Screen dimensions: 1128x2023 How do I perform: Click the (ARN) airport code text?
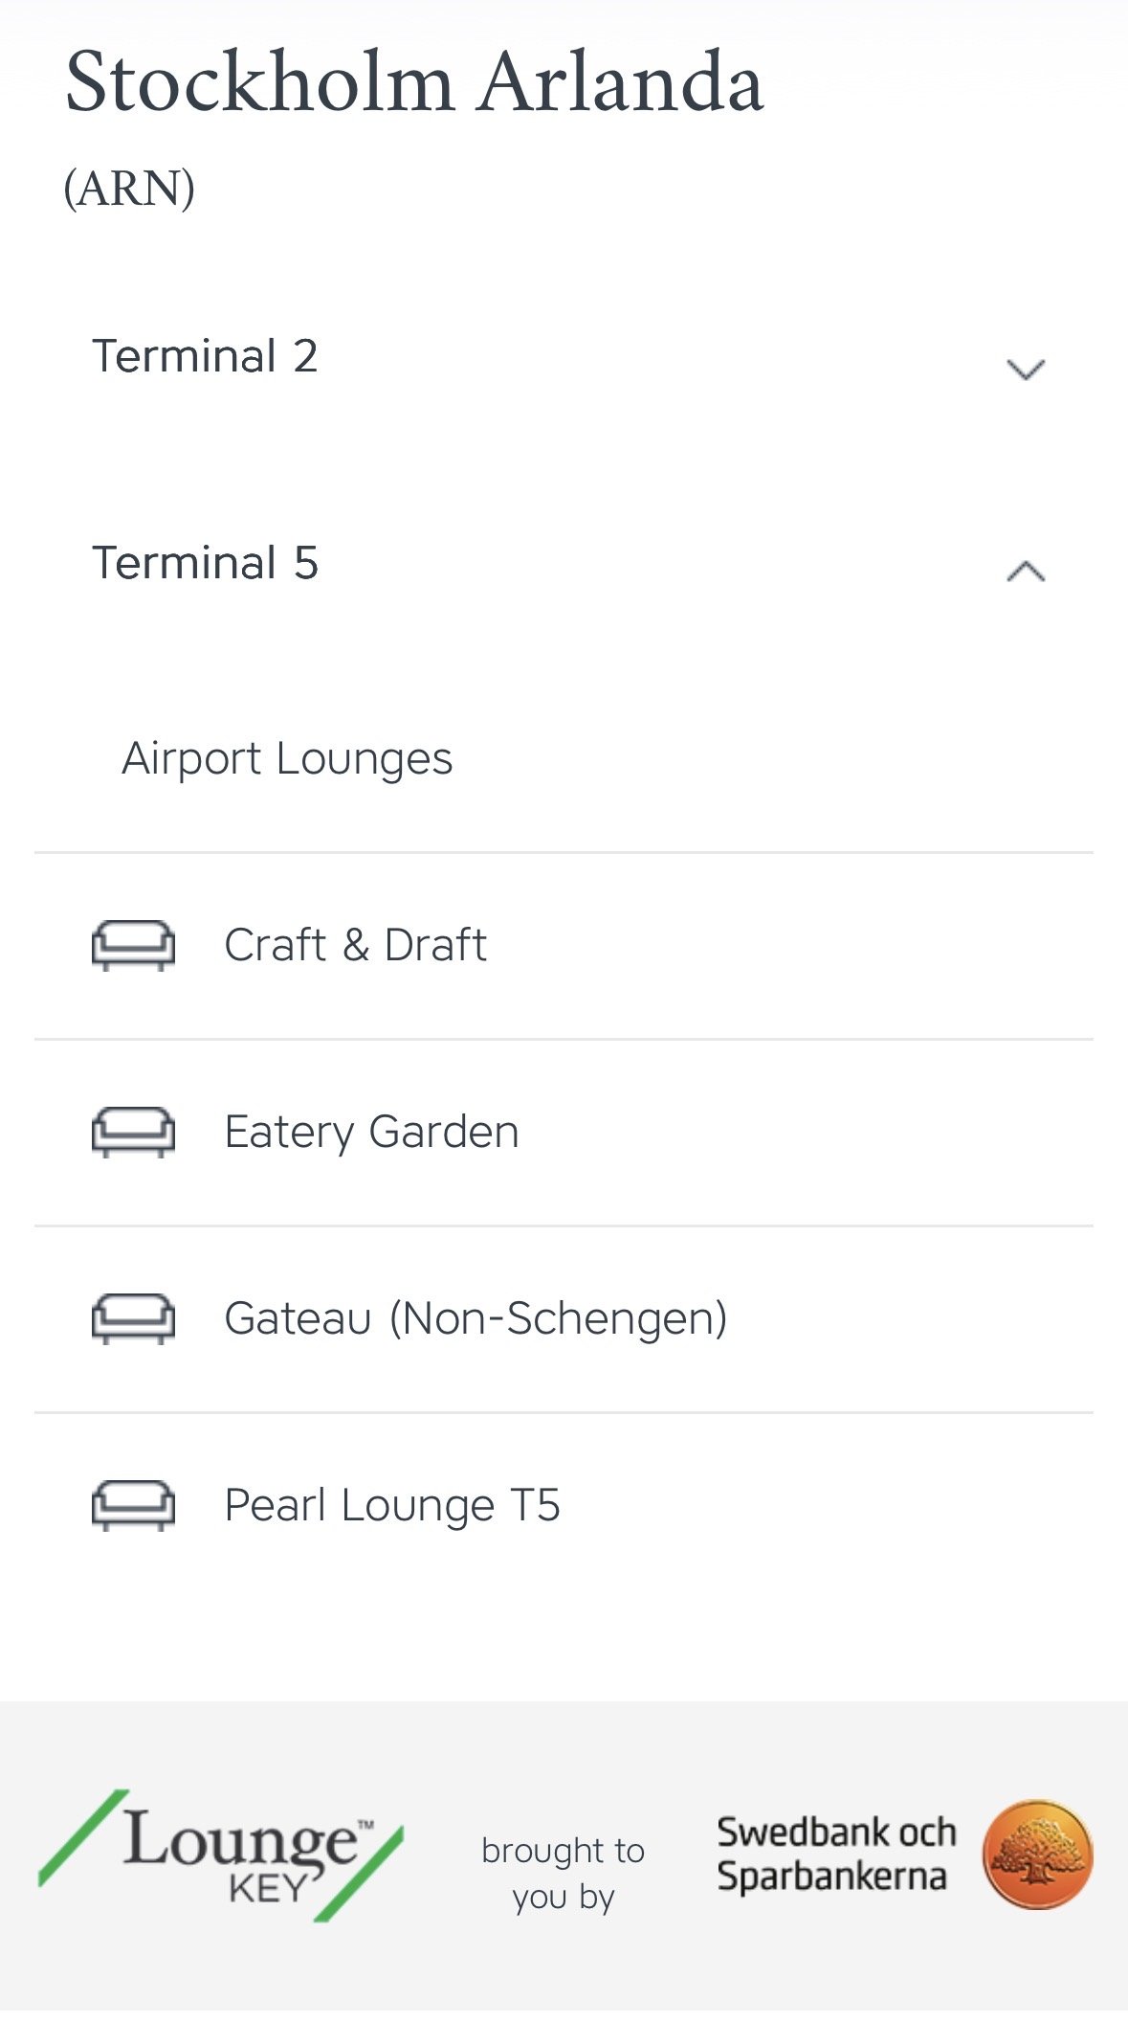(x=129, y=188)
